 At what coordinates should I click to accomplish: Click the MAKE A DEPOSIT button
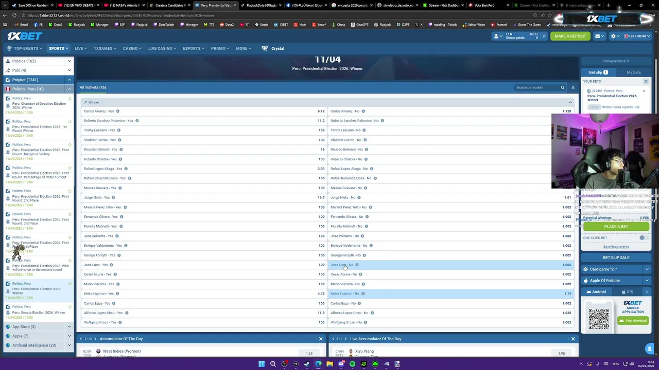pyautogui.click(x=570, y=36)
